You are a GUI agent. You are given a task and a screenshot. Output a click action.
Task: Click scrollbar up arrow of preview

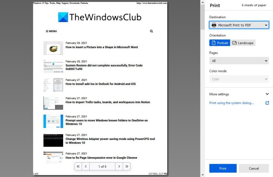(202, 2)
